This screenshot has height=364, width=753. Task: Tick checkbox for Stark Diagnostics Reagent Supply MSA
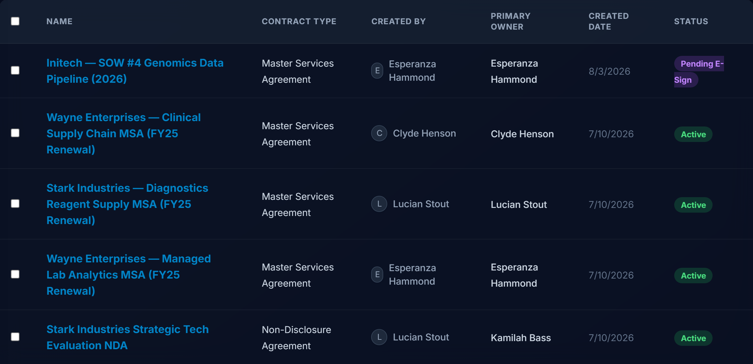[15, 204]
